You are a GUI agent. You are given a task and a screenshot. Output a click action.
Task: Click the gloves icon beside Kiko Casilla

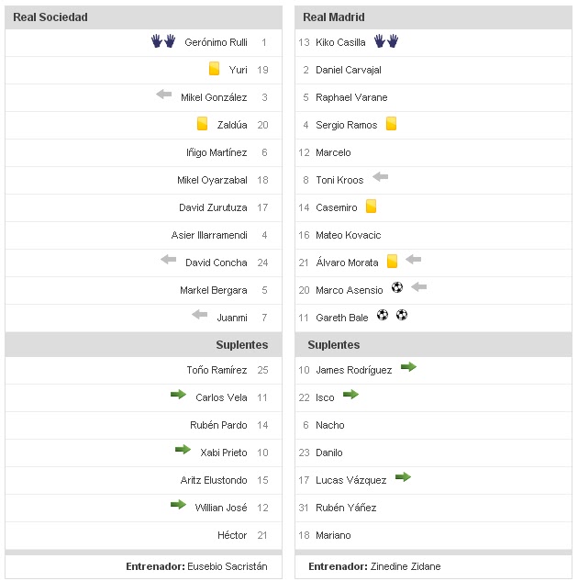(386, 41)
